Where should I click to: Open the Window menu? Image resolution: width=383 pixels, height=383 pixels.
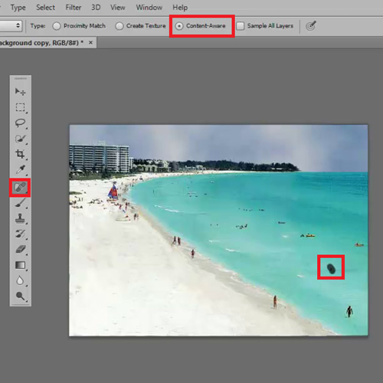tap(149, 8)
